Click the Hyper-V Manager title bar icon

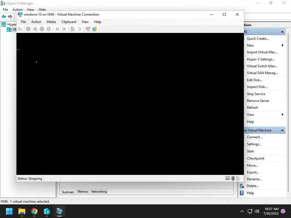click(x=3, y=3)
